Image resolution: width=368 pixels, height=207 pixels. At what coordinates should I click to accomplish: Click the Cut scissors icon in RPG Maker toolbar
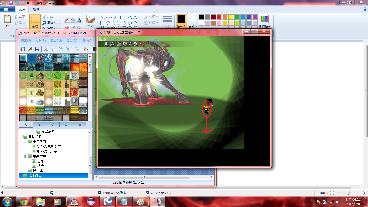[x=46, y=49]
